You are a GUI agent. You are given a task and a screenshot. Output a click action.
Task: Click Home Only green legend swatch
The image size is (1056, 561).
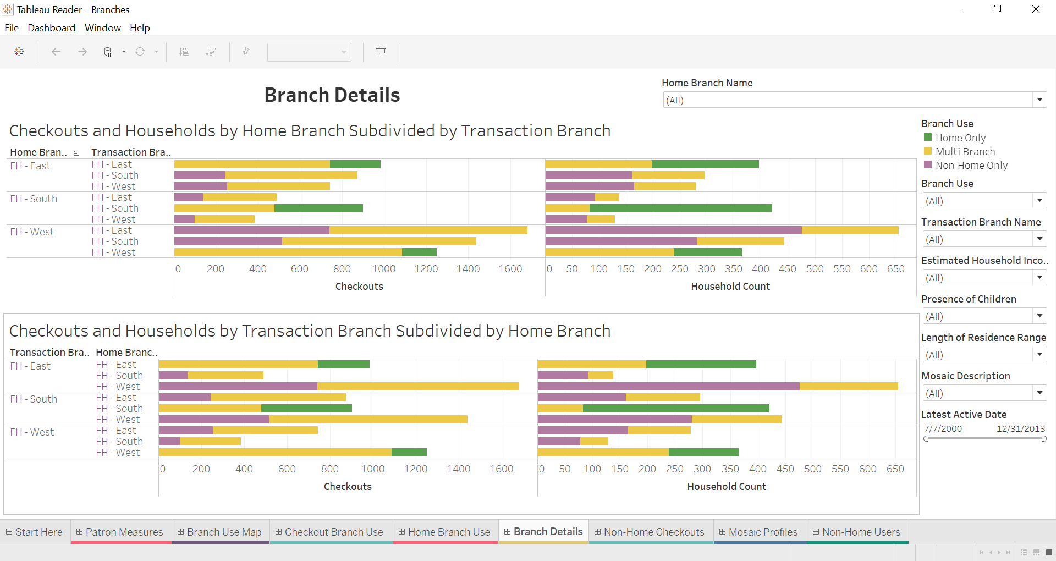pyautogui.click(x=928, y=137)
